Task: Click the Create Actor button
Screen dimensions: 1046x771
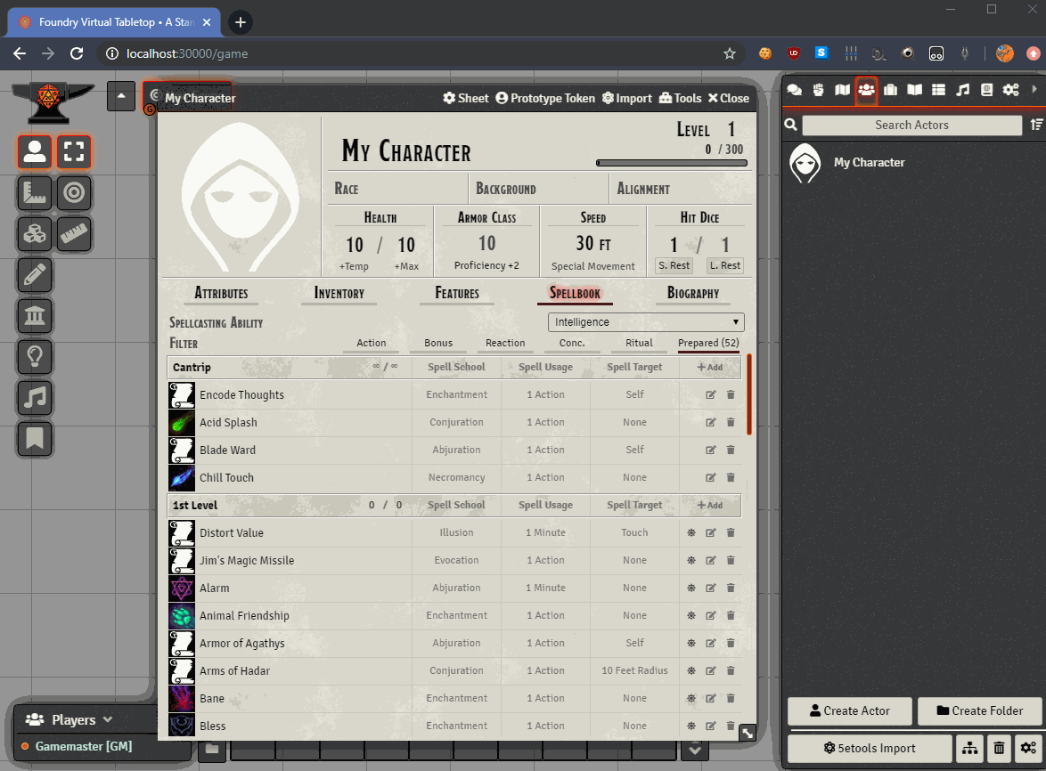Action: click(850, 711)
